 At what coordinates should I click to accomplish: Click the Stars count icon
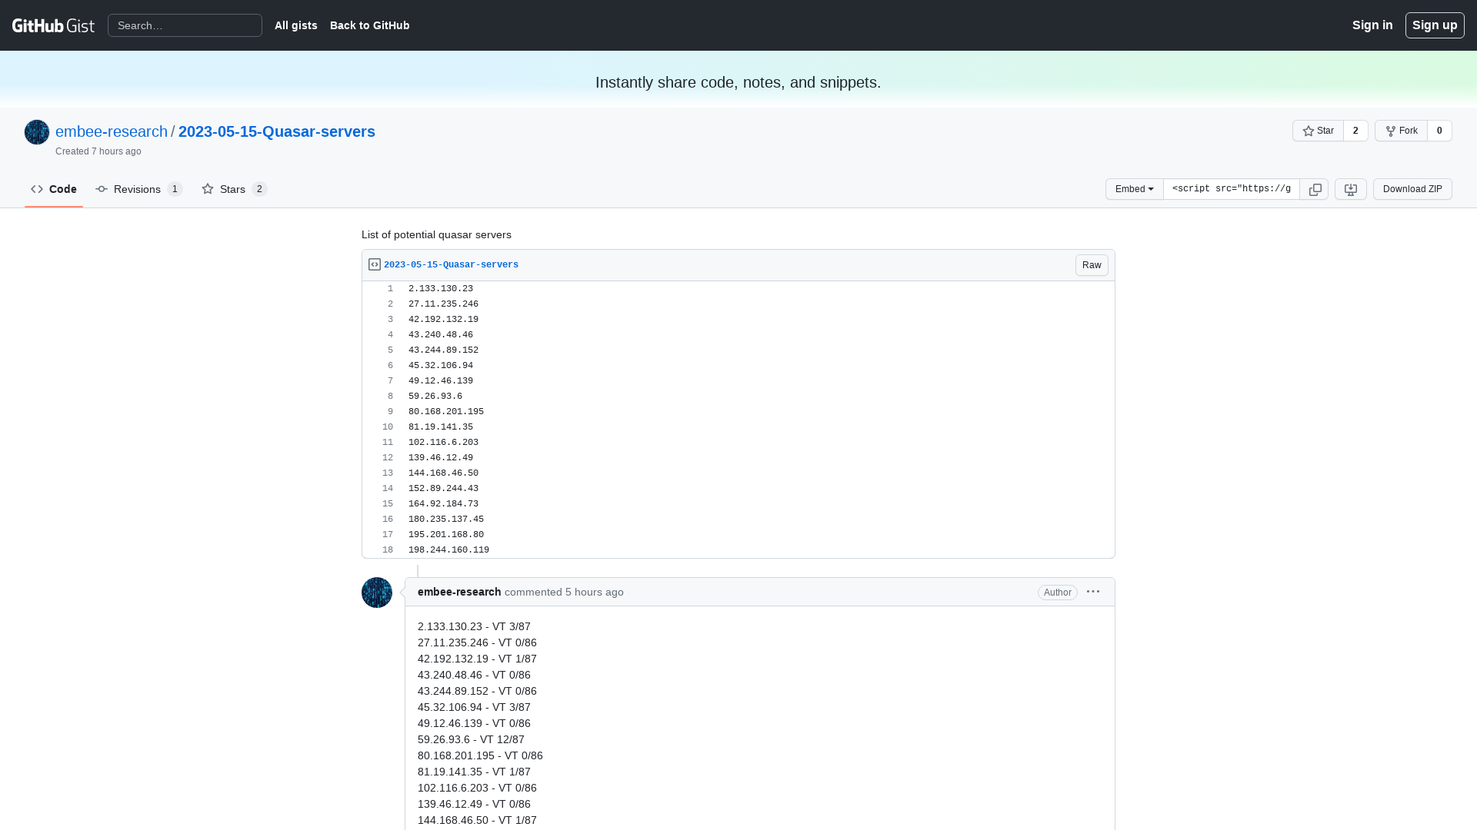pyautogui.click(x=258, y=188)
